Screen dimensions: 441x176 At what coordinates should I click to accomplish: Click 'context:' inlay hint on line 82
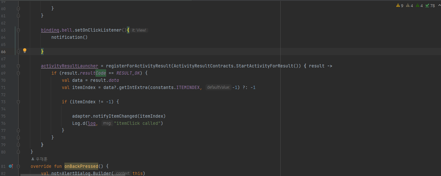point(123,173)
